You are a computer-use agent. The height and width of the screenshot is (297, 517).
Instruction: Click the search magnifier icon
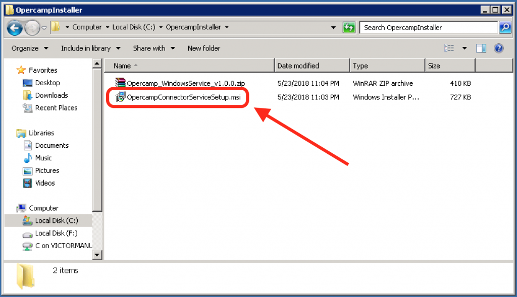[x=504, y=27]
